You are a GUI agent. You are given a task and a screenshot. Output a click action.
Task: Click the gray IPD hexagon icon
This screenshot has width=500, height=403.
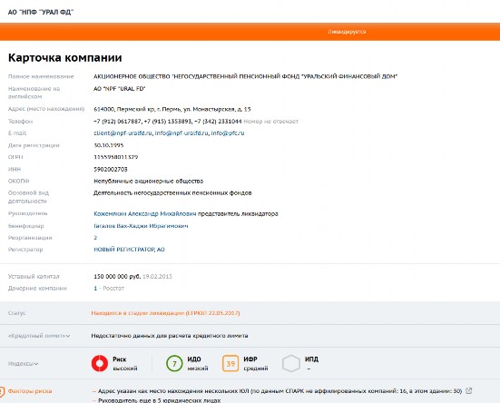[x=290, y=363]
